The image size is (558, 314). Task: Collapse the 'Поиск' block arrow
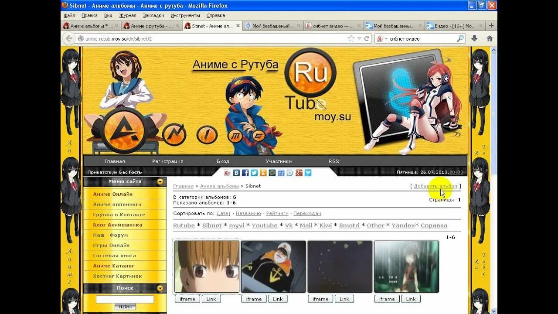(x=160, y=288)
